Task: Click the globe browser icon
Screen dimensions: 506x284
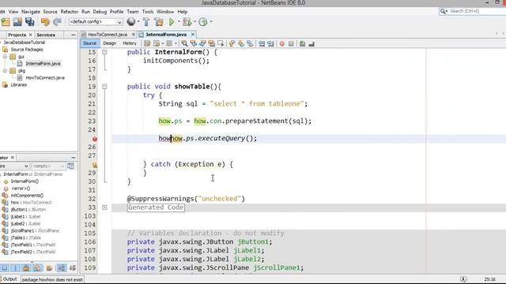Action: pyautogui.click(x=131, y=21)
